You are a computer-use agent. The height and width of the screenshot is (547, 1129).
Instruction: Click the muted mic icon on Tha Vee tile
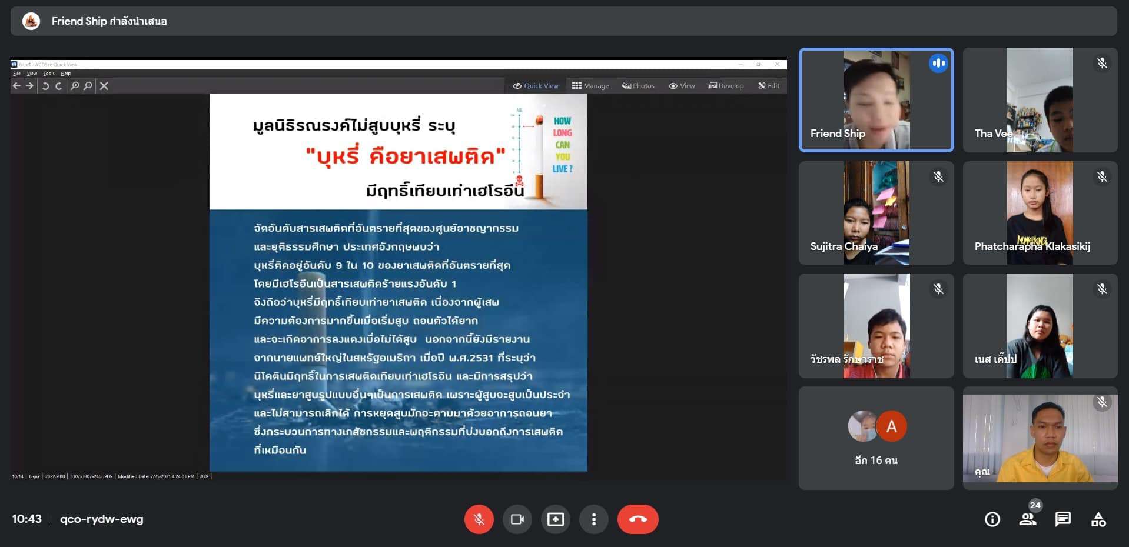(1102, 63)
